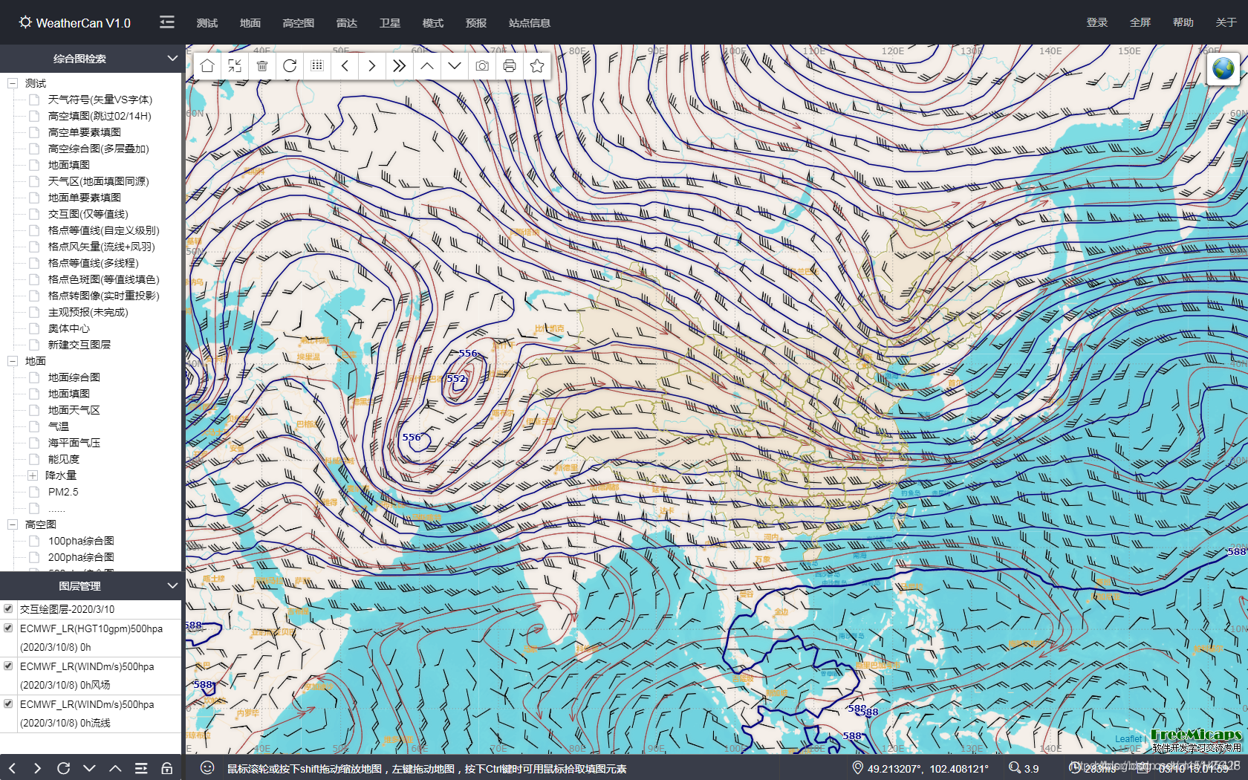Click the collapse/shrink extent toolbar icon
1248x780 pixels.
(235, 65)
